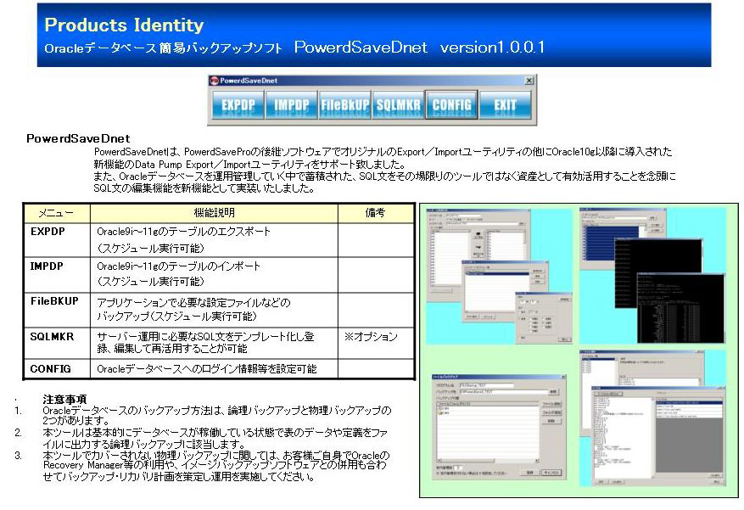Click "version1.0.0.1" in the blue banner
The width and height of the screenshot is (744, 510).
[492, 47]
